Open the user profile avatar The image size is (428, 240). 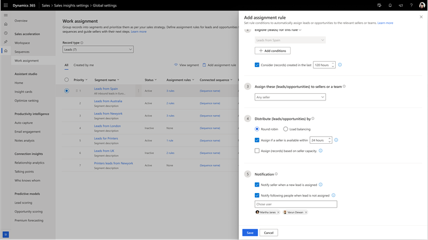(x=422, y=5)
